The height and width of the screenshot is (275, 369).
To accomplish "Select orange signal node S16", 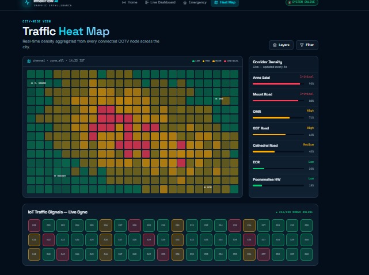I will (x=249, y=226).
